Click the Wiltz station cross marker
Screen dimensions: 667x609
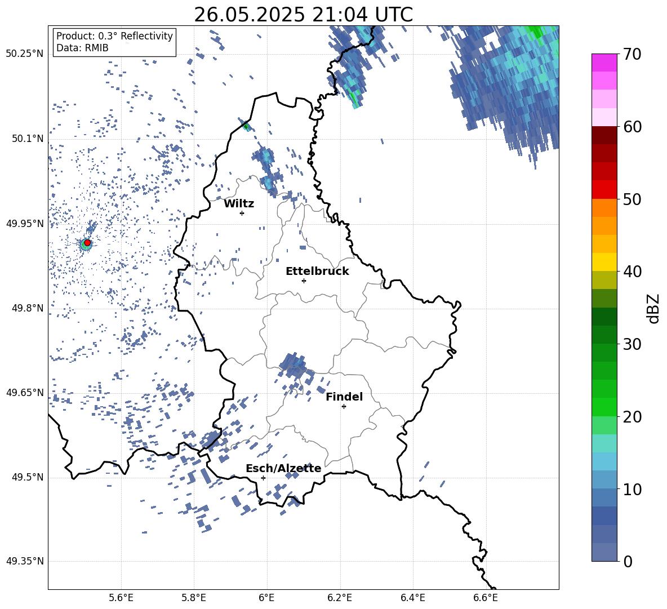242,213
